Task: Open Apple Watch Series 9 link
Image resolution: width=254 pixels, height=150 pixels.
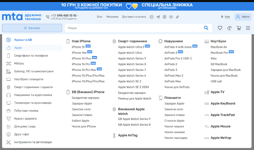Action: click(132, 58)
